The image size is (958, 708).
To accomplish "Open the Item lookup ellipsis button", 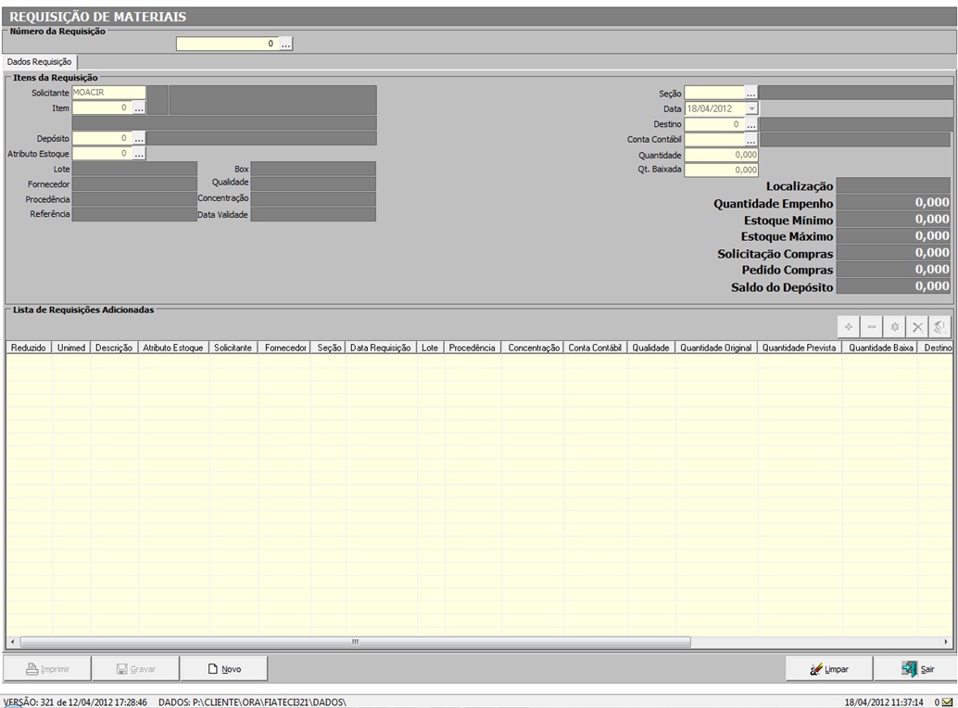I will pyautogui.click(x=139, y=107).
